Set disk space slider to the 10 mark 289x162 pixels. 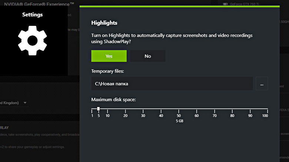107,109
